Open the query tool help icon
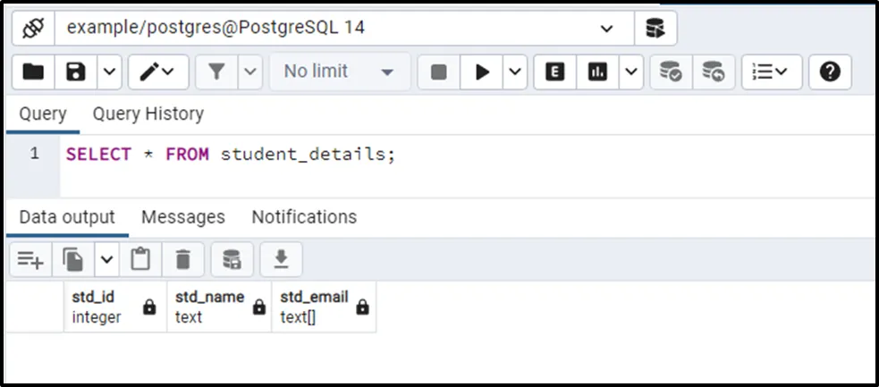This screenshot has height=387, width=879. tap(829, 72)
